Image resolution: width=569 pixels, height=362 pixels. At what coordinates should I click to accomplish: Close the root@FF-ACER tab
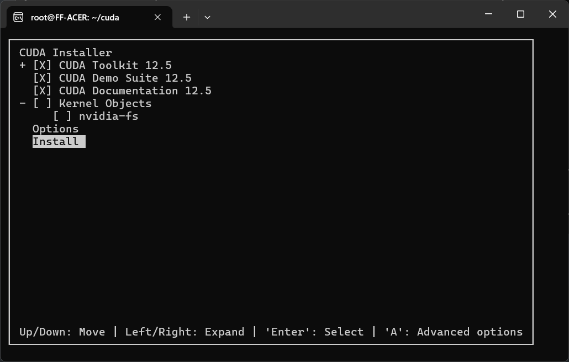(157, 17)
